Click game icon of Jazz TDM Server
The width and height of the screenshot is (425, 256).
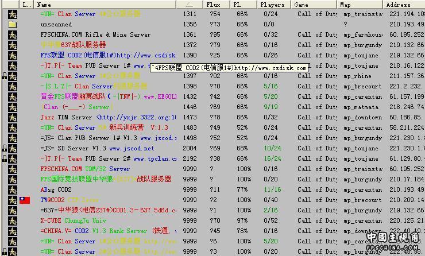tap(13, 118)
